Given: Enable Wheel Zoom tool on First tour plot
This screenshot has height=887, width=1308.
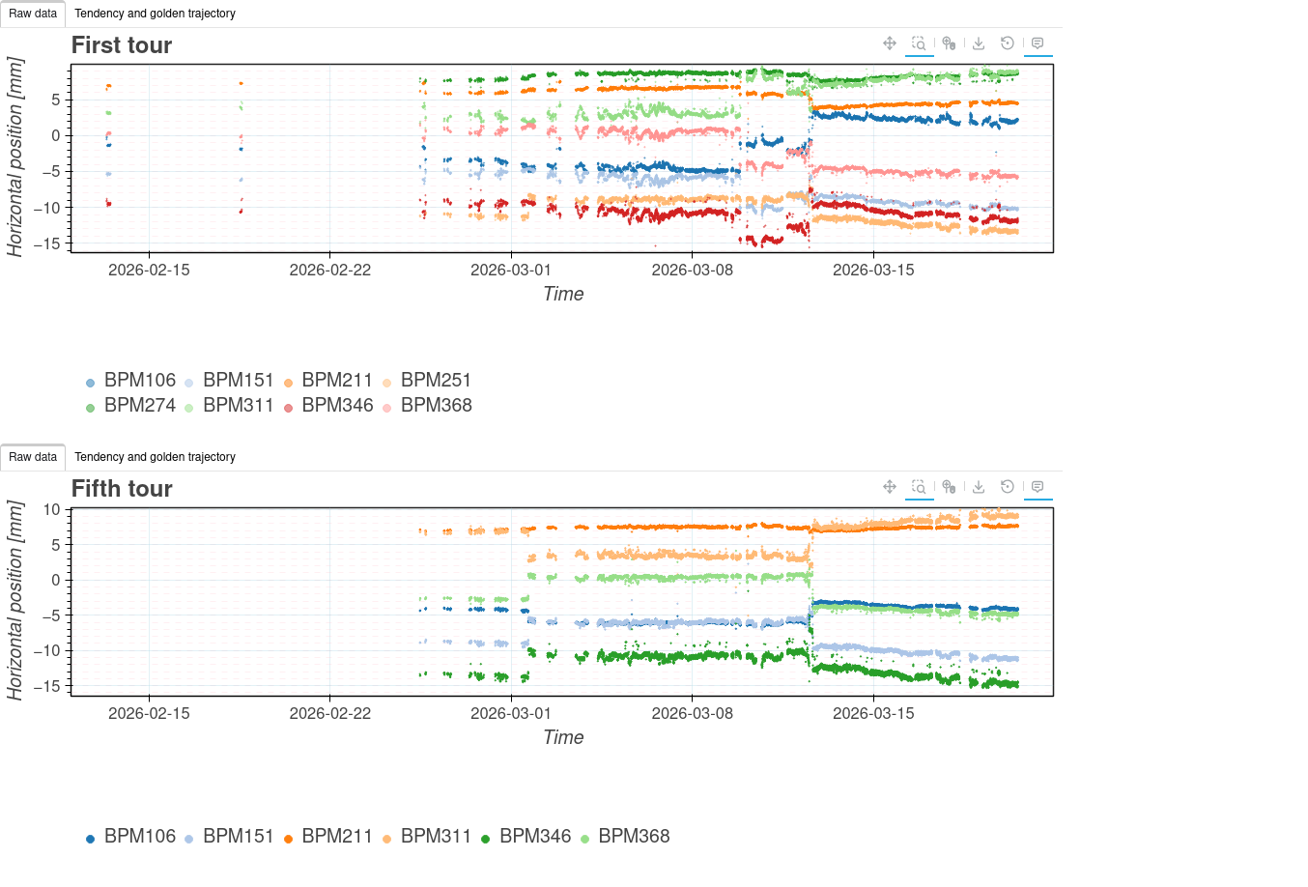Looking at the screenshot, I should point(949,43).
